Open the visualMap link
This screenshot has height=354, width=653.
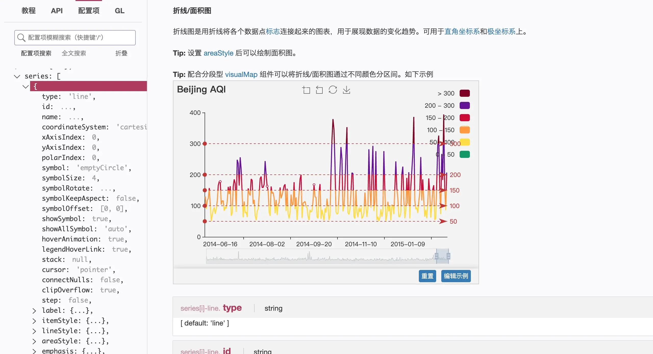tap(241, 74)
